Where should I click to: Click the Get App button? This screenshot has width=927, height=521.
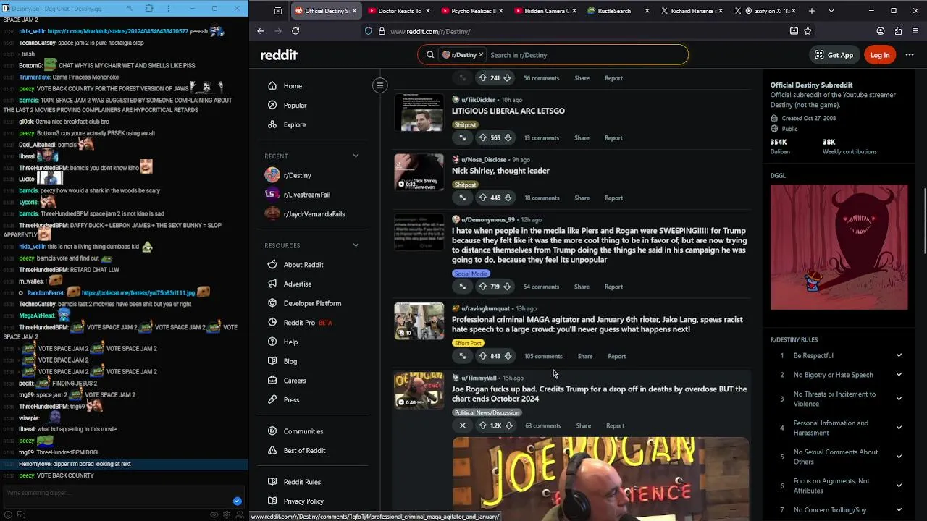point(833,55)
